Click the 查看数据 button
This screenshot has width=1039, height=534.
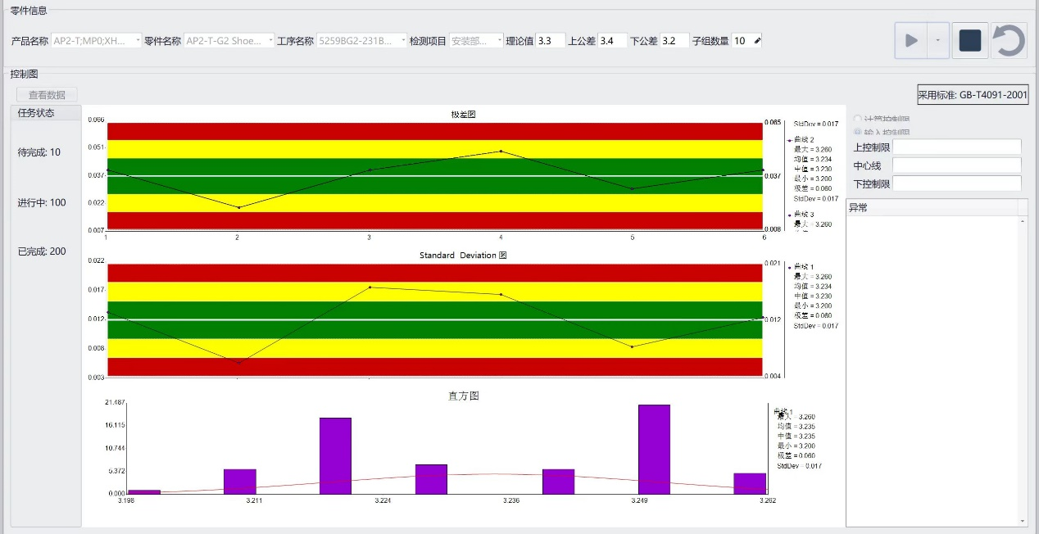tap(47, 95)
